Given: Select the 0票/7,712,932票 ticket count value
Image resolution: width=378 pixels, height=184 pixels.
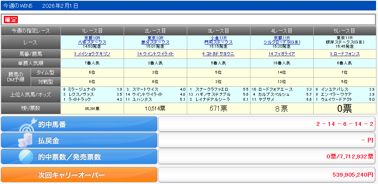Looking at the screenshot, I should 350,156.
